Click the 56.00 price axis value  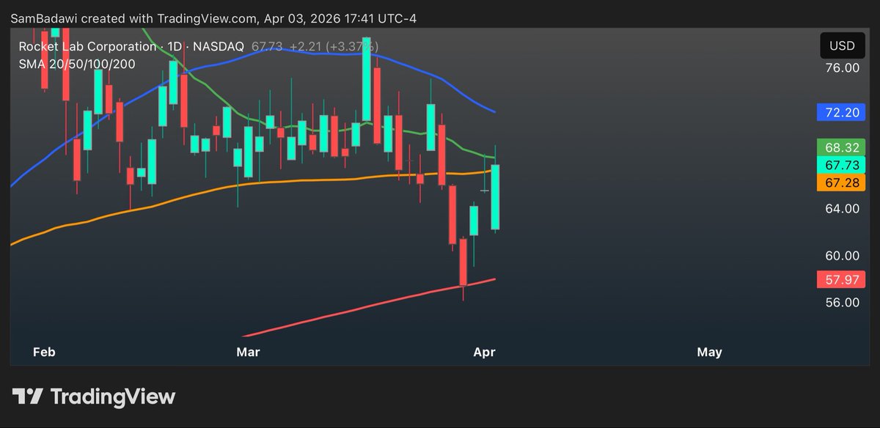click(x=841, y=303)
